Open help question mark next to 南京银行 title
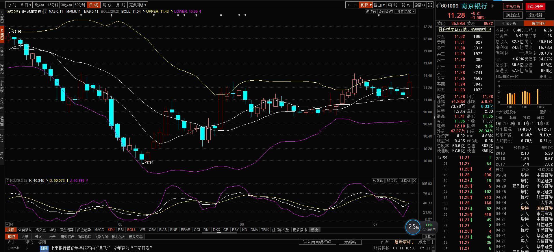Screen dimensions: 554x252 tap(45, 12)
